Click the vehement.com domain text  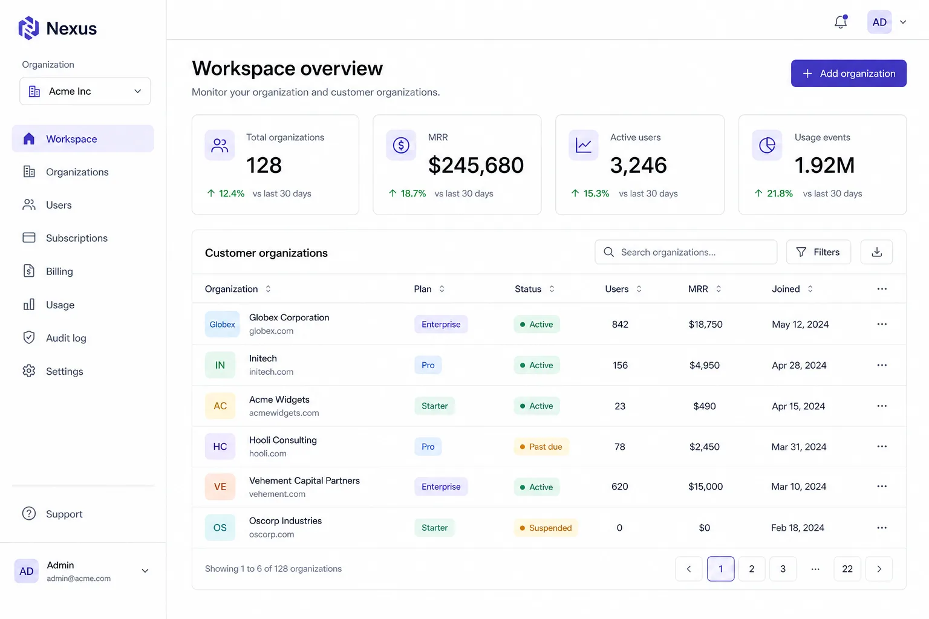[x=277, y=494]
